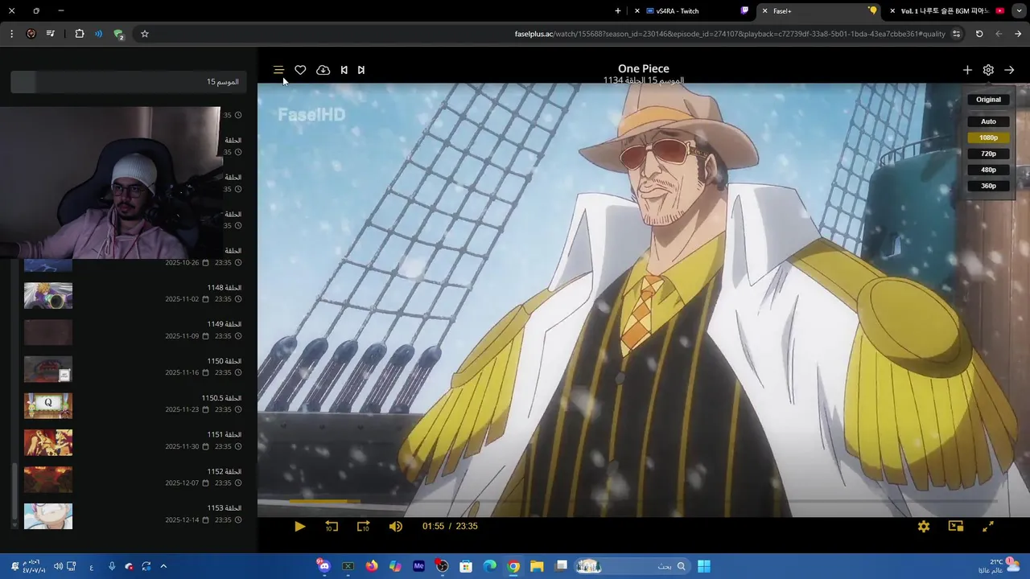Open episode 1151 from the list

pyautogui.click(x=133, y=441)
